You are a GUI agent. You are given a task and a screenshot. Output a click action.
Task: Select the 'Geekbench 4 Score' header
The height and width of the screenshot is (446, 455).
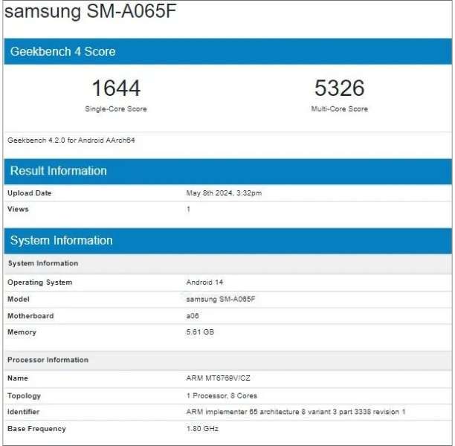tap(227, 51)
